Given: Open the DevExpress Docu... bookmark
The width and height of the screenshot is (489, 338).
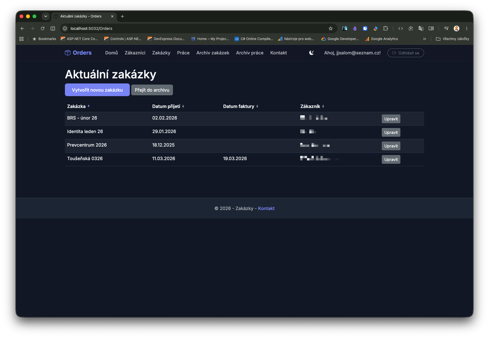Looking at the screenshot, I should (166, 39).
